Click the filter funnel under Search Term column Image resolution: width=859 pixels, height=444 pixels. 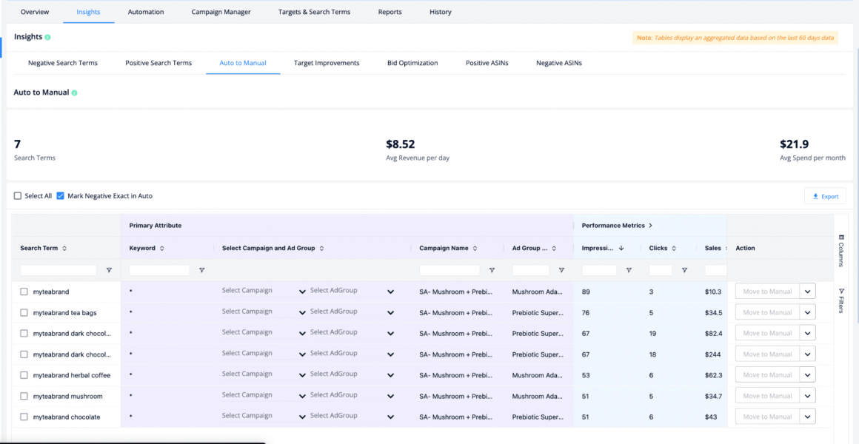[x=109, y=270]
